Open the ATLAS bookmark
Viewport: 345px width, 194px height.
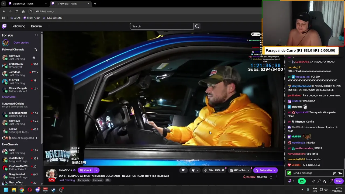15,18
